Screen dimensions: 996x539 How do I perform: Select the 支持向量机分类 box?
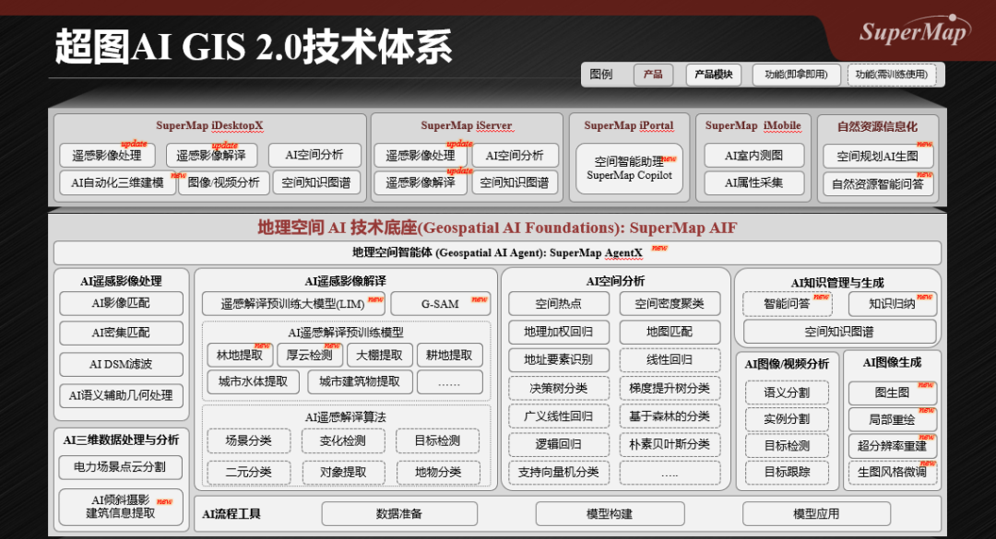558,473
